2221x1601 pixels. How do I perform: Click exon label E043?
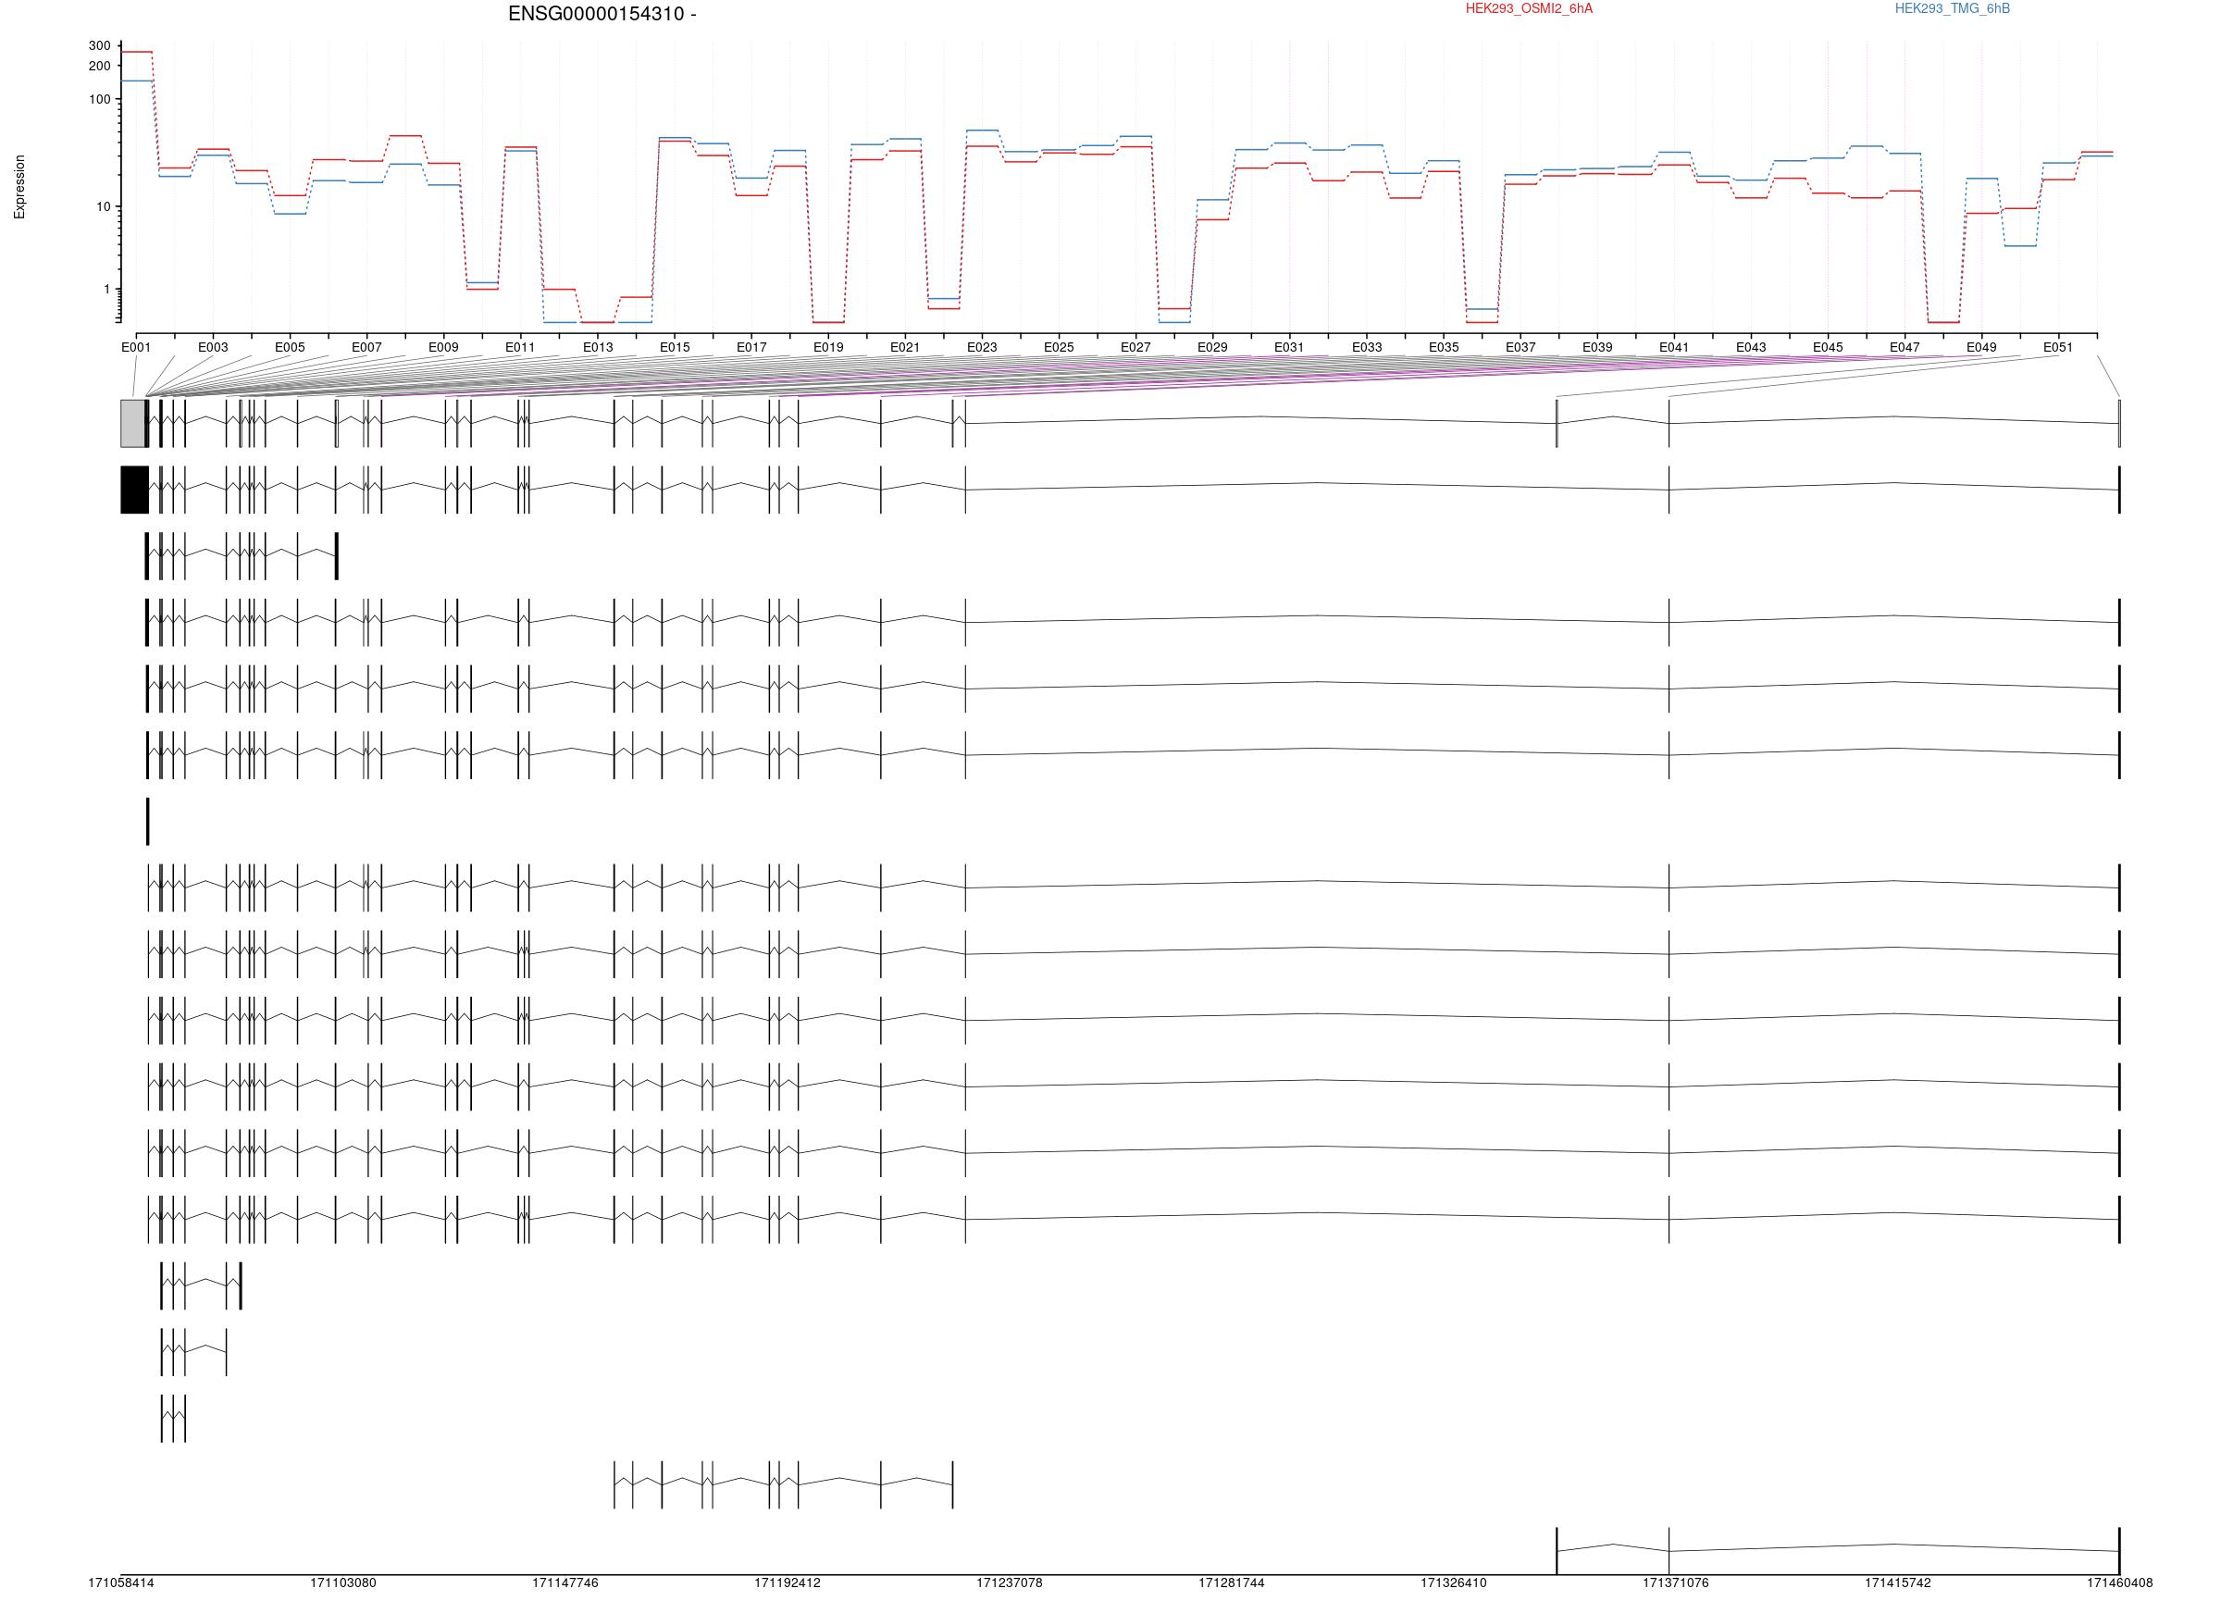tap(1751, 348)
